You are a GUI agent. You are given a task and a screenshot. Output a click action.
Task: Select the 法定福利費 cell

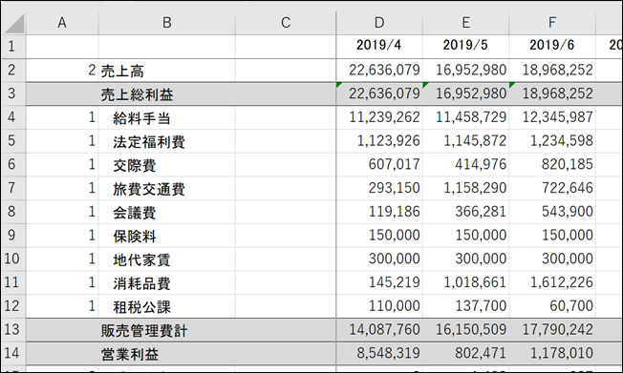point(166,141)
